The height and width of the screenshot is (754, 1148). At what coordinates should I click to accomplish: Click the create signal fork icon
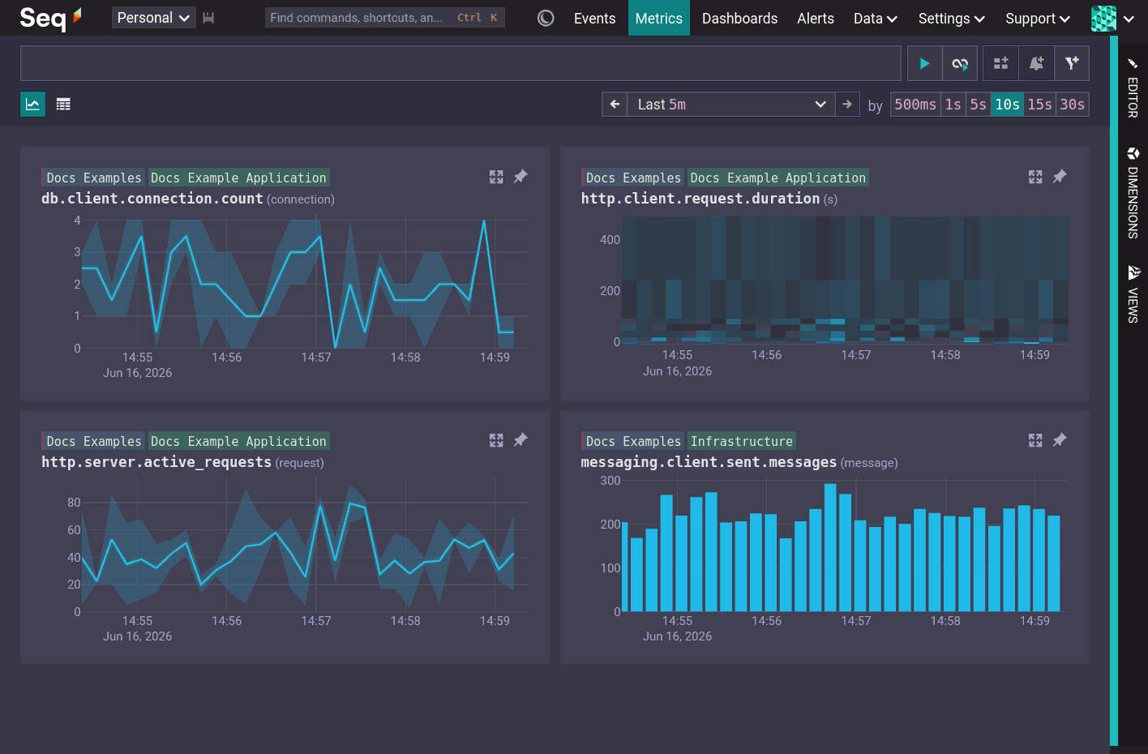pyautogui.click(x=1072, y=63)
